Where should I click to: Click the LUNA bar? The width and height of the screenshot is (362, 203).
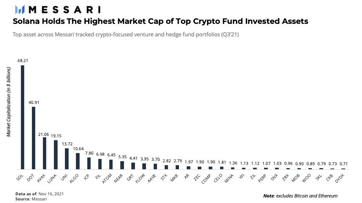[56, 155]
